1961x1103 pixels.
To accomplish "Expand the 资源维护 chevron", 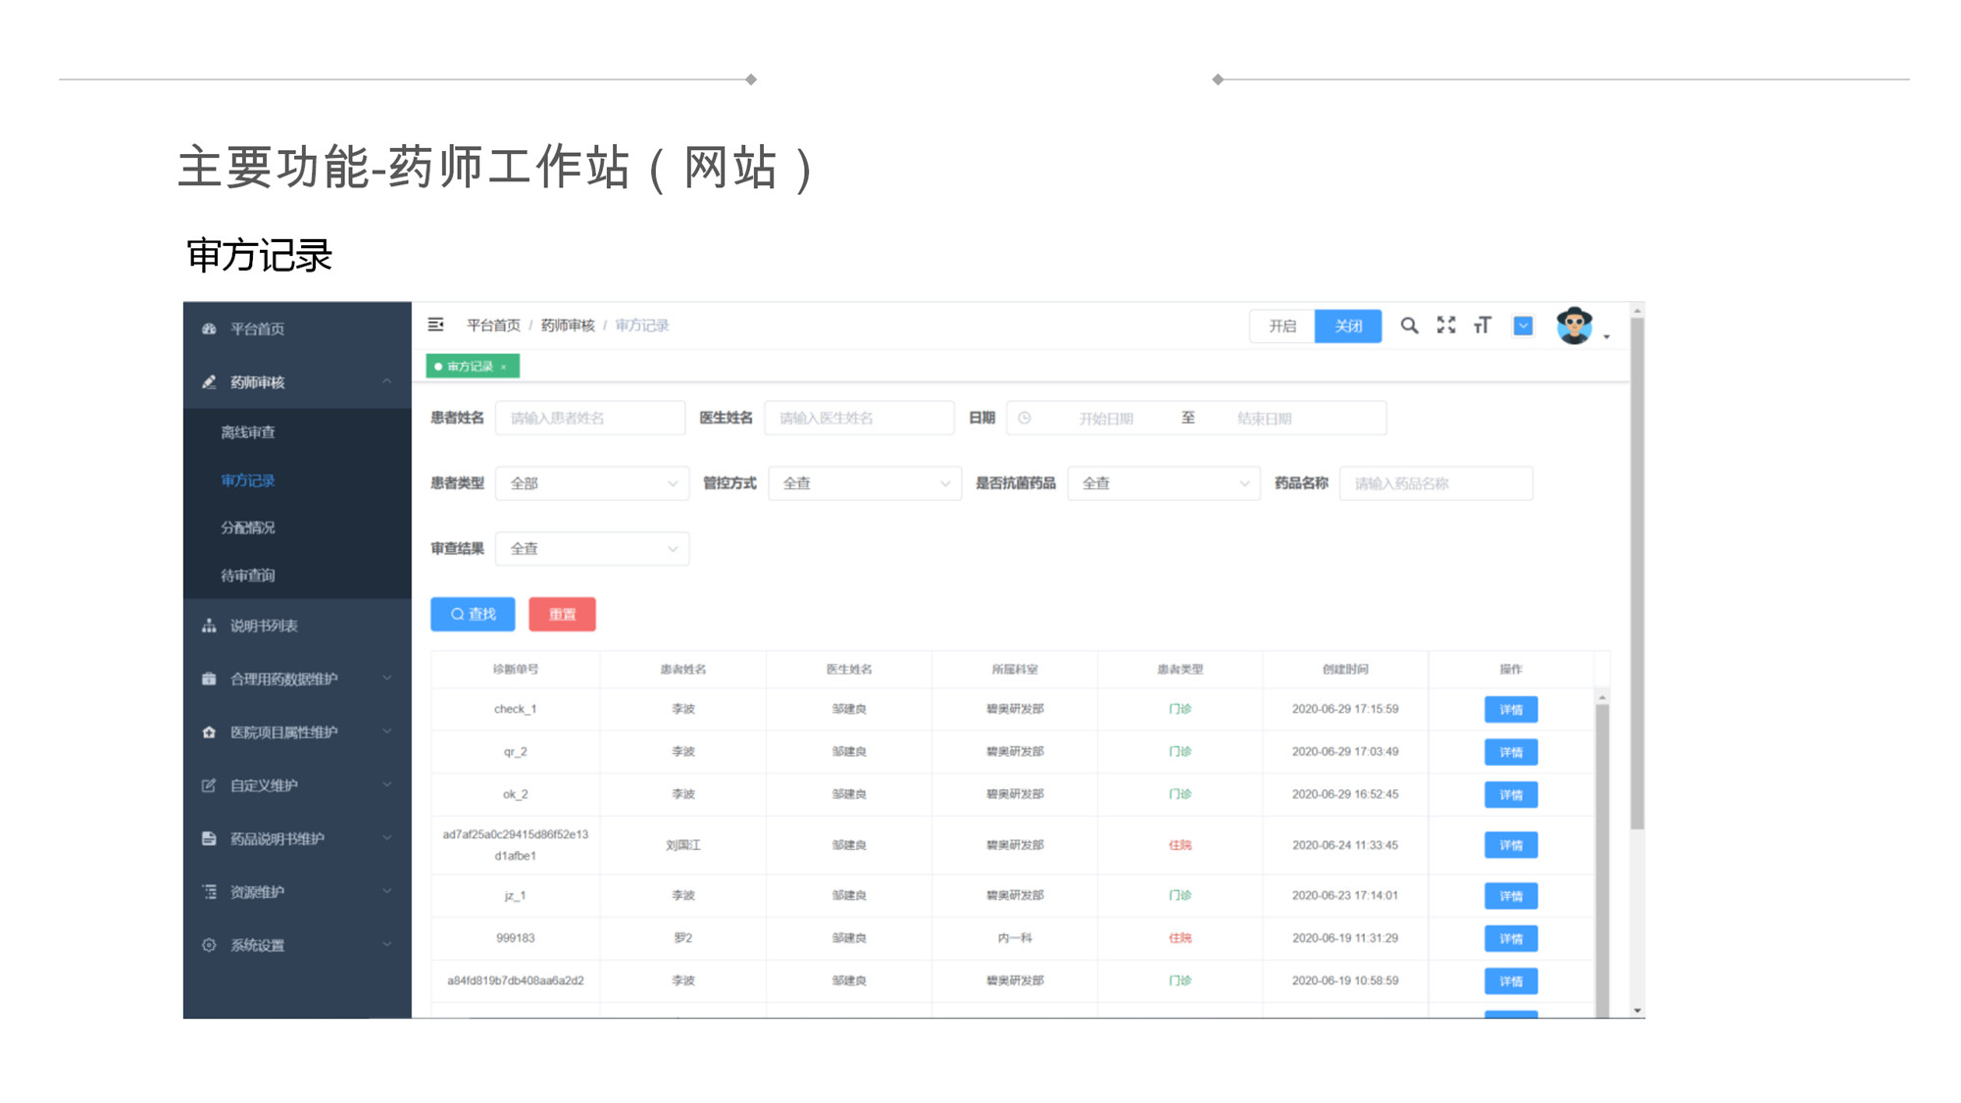I will coord(387,891).
